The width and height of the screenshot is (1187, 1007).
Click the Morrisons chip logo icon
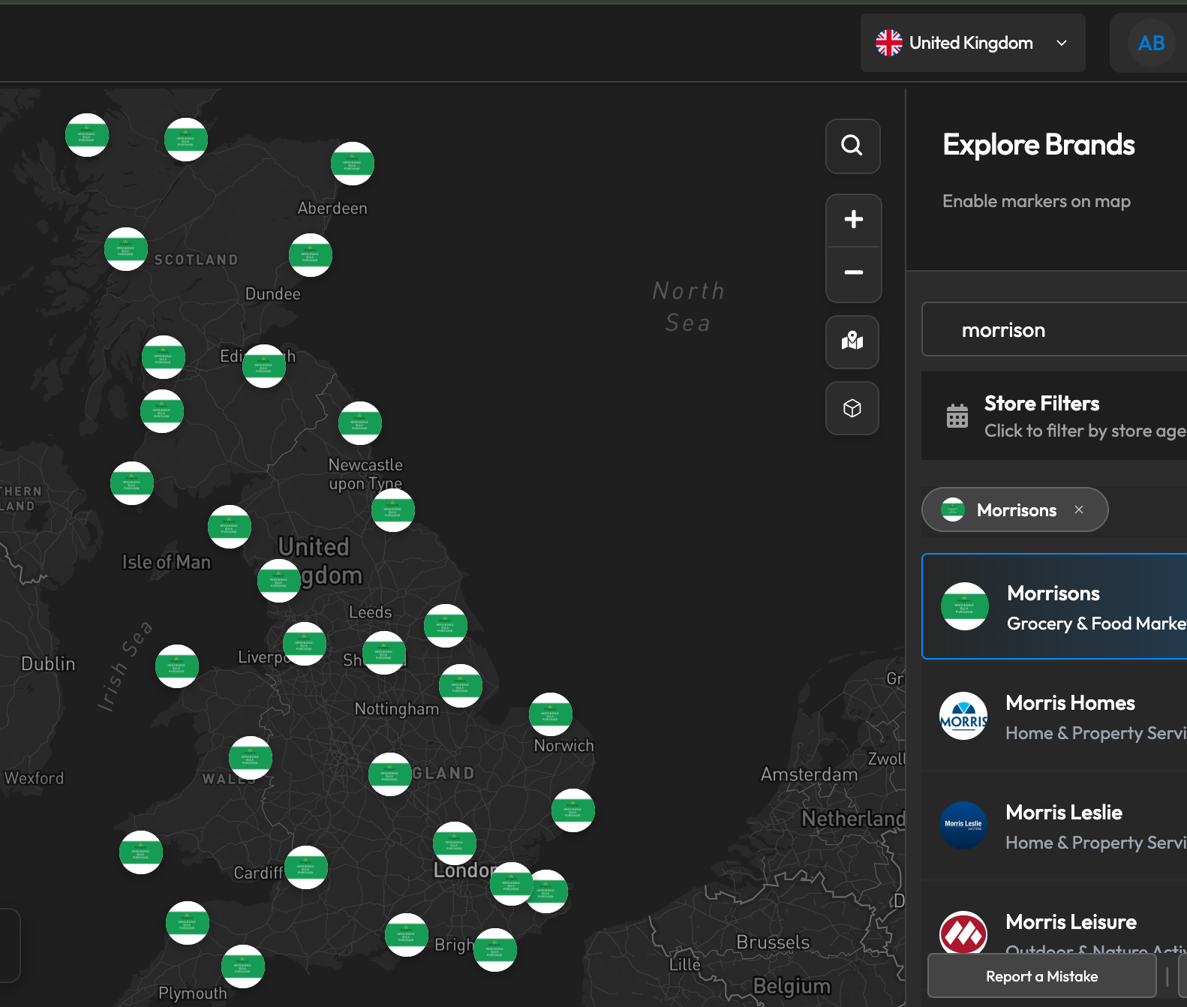953,510
